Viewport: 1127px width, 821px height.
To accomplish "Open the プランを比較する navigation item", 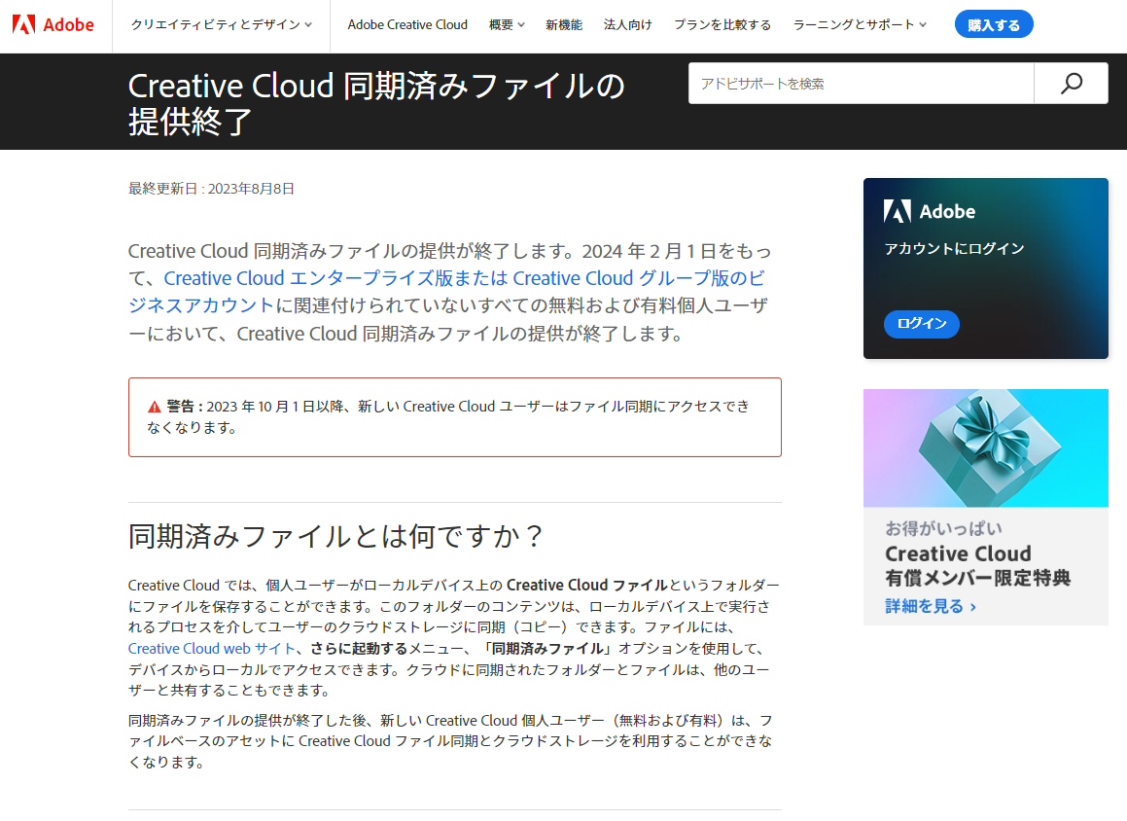I will click(x=722, y=24).
